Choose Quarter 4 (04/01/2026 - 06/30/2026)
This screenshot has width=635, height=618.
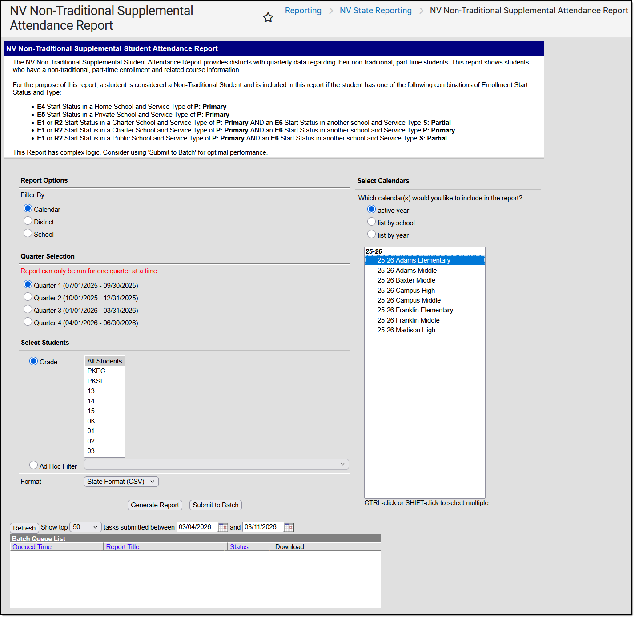[28, 322]
